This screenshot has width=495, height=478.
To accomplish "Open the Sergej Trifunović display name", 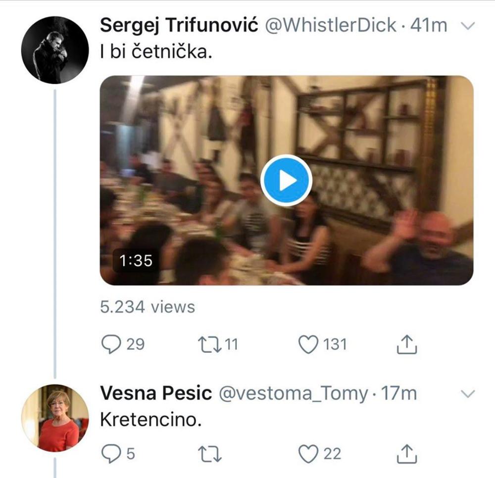I will click(179, 26).
